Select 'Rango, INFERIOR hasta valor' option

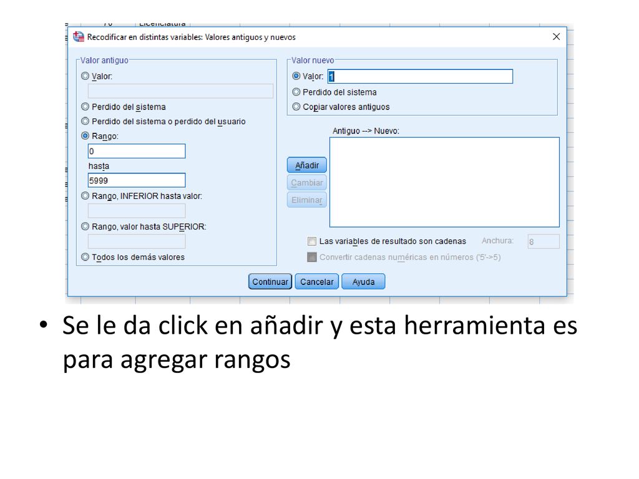click(85, 196)
